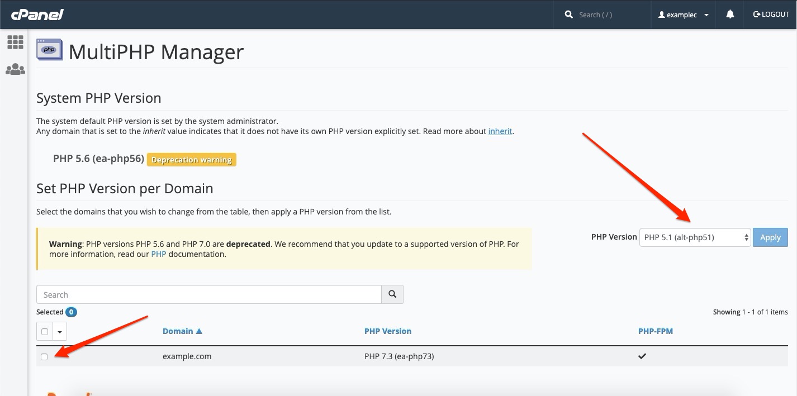
Task: Focus the domain Search input field
Action: (x=209, y=294)
